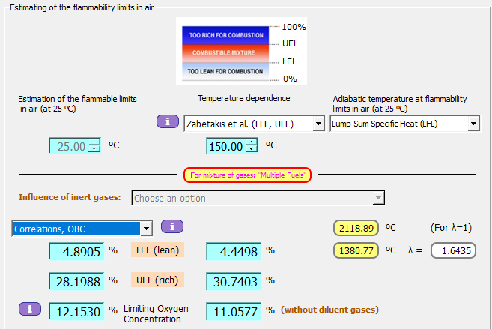Click the 25.00 °C temperature field
Image resolution: width=492 pixels, height=329 pixels.
click(x=67, y=146)
